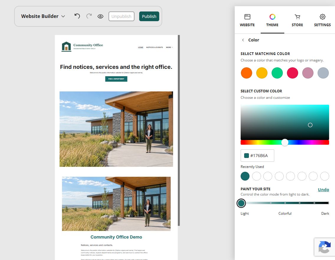Select the THEME tab
This screenshot has width=335, height=260.
click(x=272, y=20)
